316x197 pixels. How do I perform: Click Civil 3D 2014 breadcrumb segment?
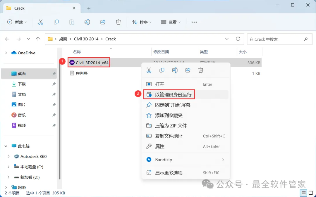tap(86, 39)
